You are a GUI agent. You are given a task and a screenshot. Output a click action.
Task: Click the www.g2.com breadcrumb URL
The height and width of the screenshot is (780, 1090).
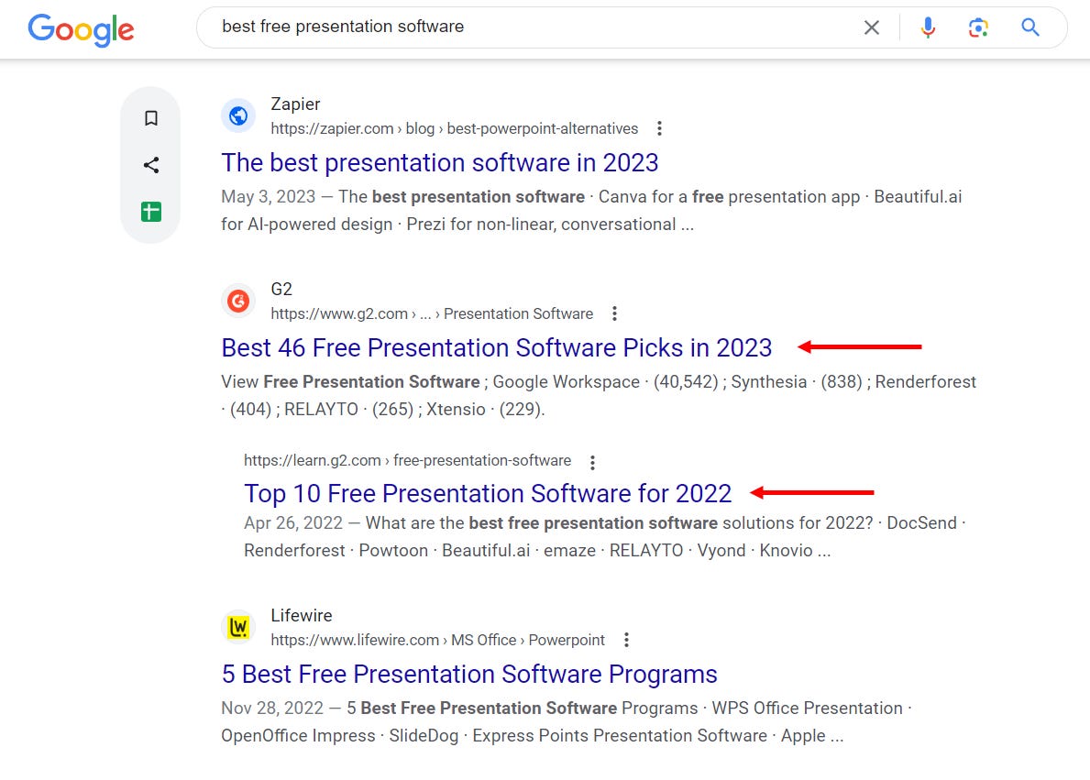tap(432, 313)
